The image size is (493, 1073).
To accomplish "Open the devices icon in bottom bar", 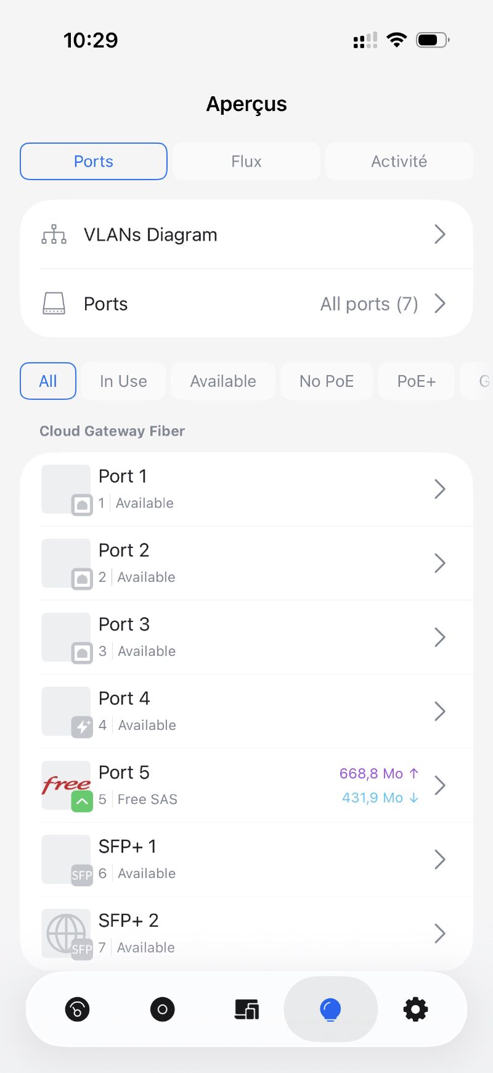I will [x=246, y=1009].
